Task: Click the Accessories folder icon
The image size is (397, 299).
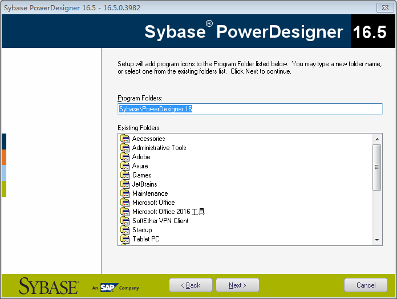Action: [x=125, y=139]
